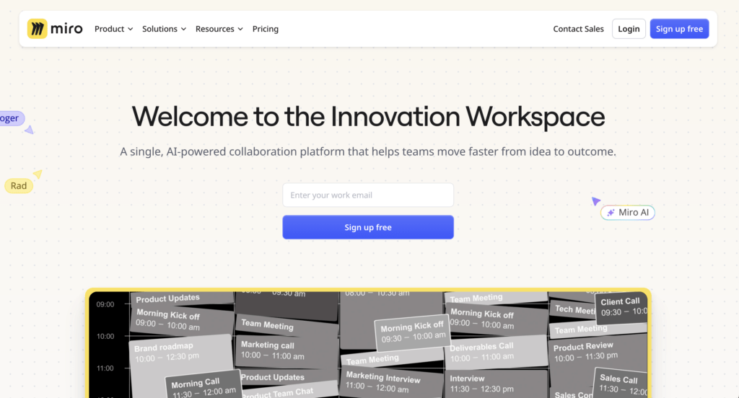Open the Contact Sales link
The image size is (739, 398).
[x=578, y=29]
